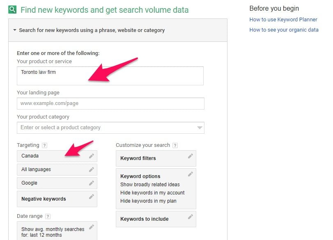This screenshot has height=240, width=333.
Task: Edit Google network pencil icon
Action: (91, 183)
